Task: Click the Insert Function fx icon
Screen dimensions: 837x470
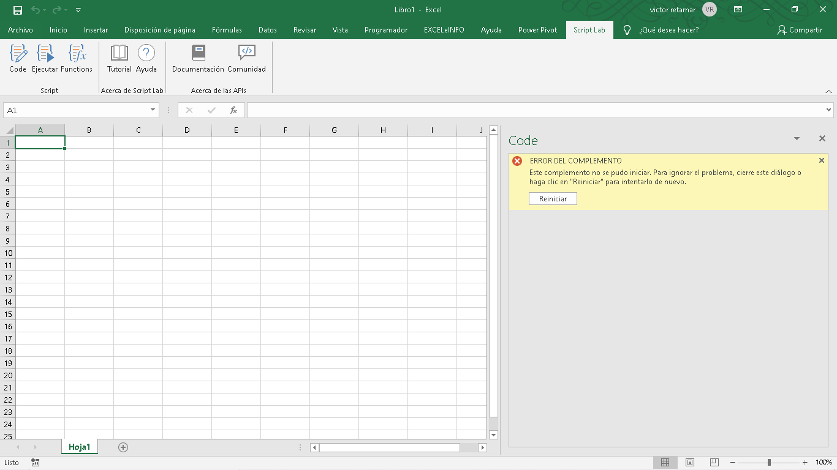Action: click(233, 110)
